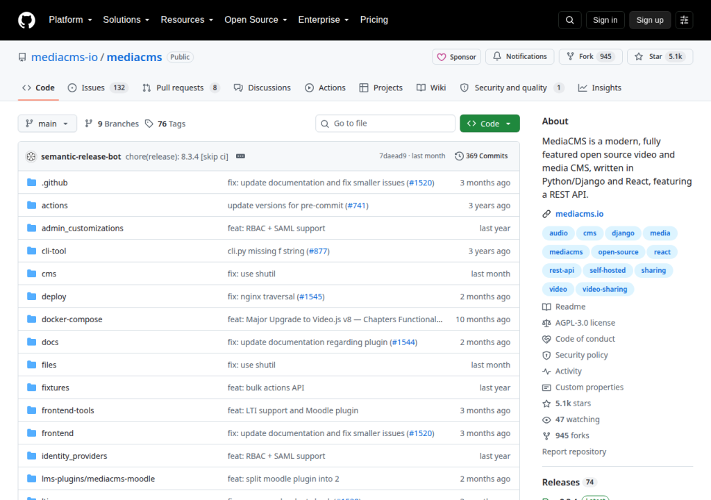Open the appearance settings icon button
Screen dimensions: 711x500
pos(684,20)
